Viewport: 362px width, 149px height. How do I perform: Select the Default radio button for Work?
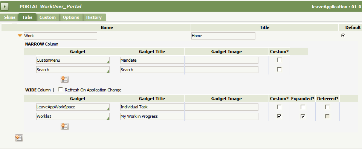click(343, 35)
